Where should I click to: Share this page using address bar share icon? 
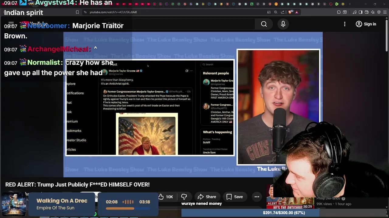[283, 12]
